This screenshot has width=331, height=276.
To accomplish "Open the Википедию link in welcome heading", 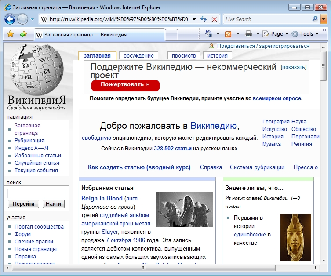I will click(x=214, y=126).
